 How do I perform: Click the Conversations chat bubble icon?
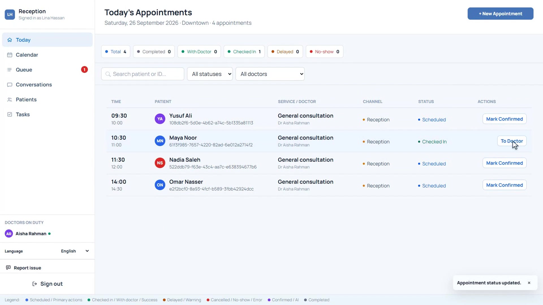point(10,85)
